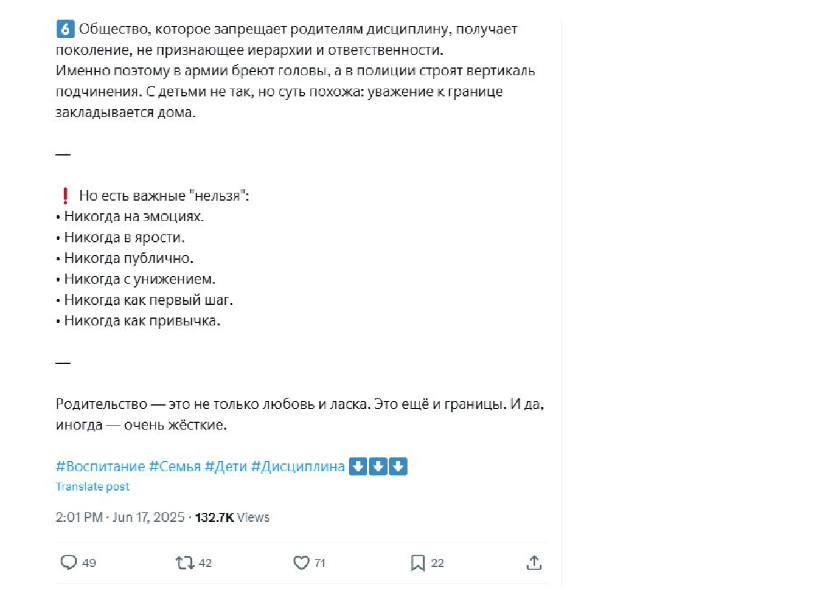Open the #Семья hashtag
Image resolution: width=831 pixels, height=605 pixels.
[x=175, y=466]
